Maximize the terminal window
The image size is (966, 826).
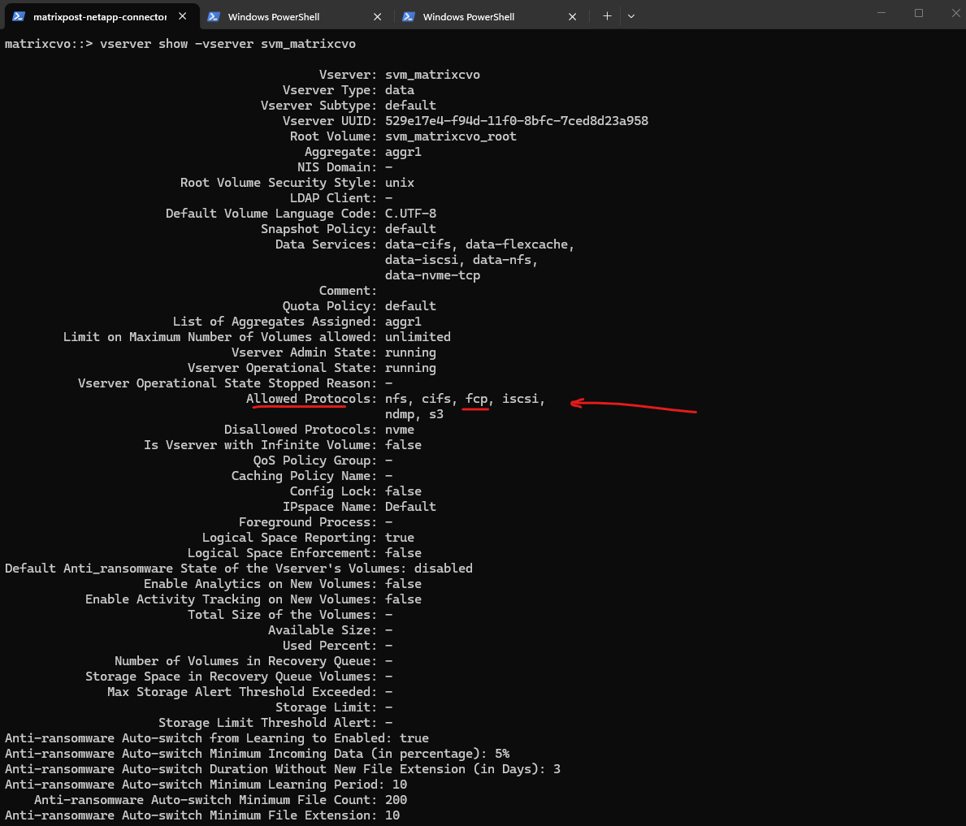point(919,13)
